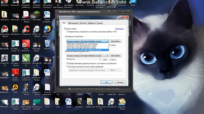204x114 pixels.
Task: Enable parallel saving to WAV files checkbox
Action: [x=67, y=32]
